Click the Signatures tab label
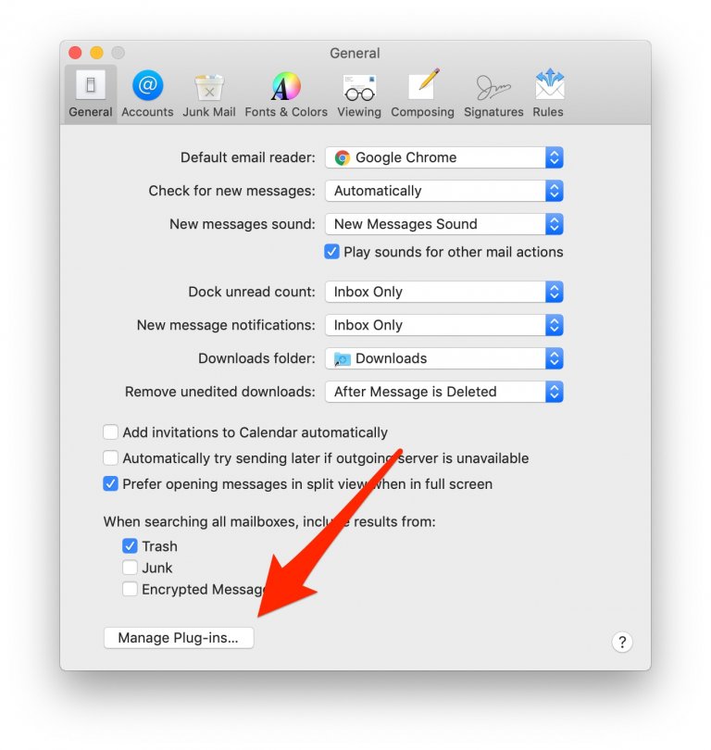This screenshot has height=750, width=711. (x=493, y=112)
